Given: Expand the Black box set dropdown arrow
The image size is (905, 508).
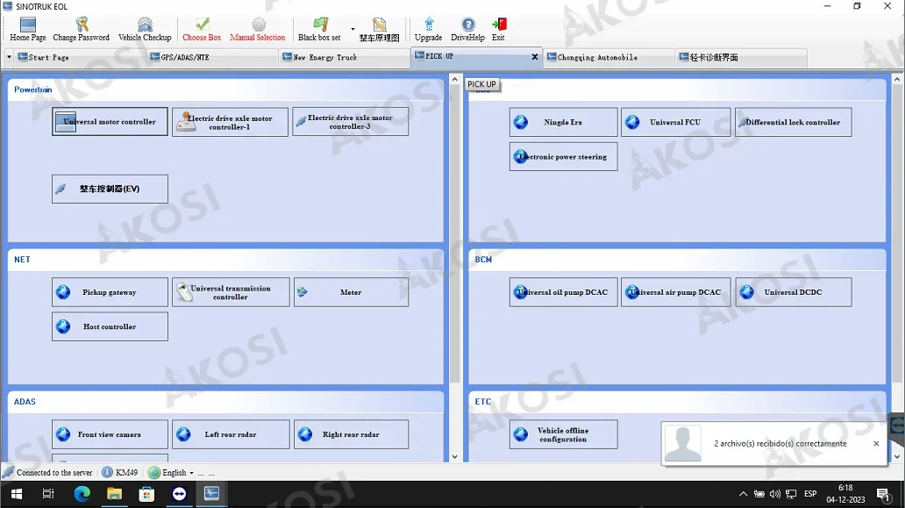Looking at the screenshot, I should [x=353, y=29].
